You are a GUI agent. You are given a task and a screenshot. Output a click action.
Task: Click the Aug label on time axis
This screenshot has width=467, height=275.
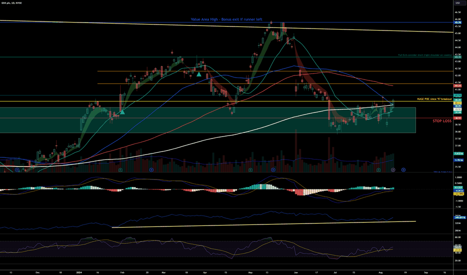(x=380, y=272)
